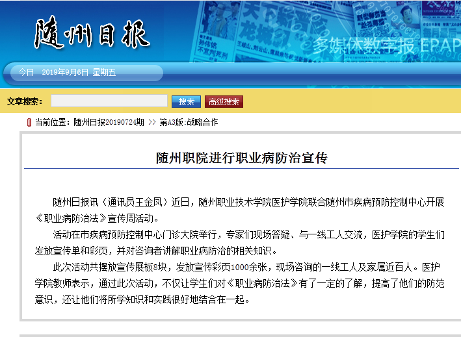Click the red location marker icon

coord(29,122)
